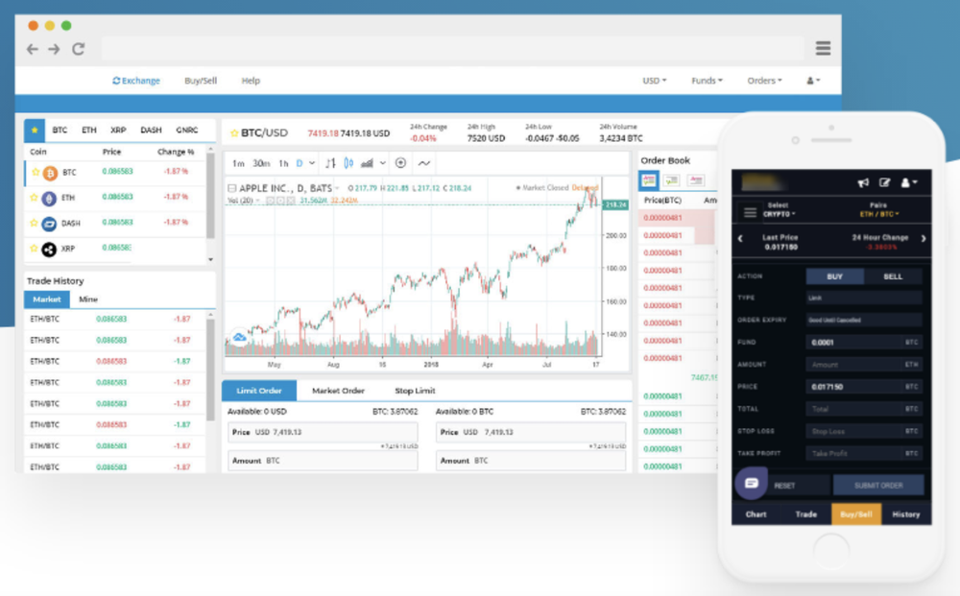Toggle the favorite star next to DASH coin
The image size is (960, 596).
click(36, 223)
